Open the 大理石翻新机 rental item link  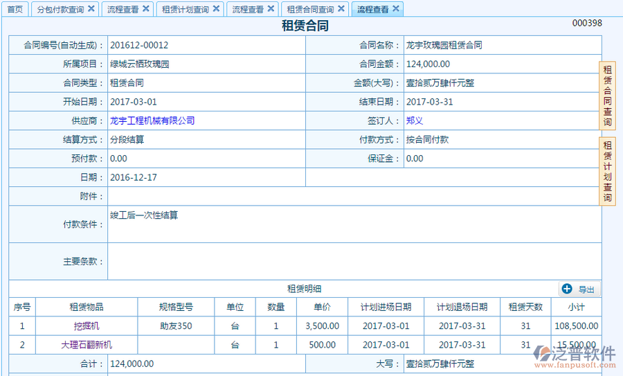tap(87, 344)
